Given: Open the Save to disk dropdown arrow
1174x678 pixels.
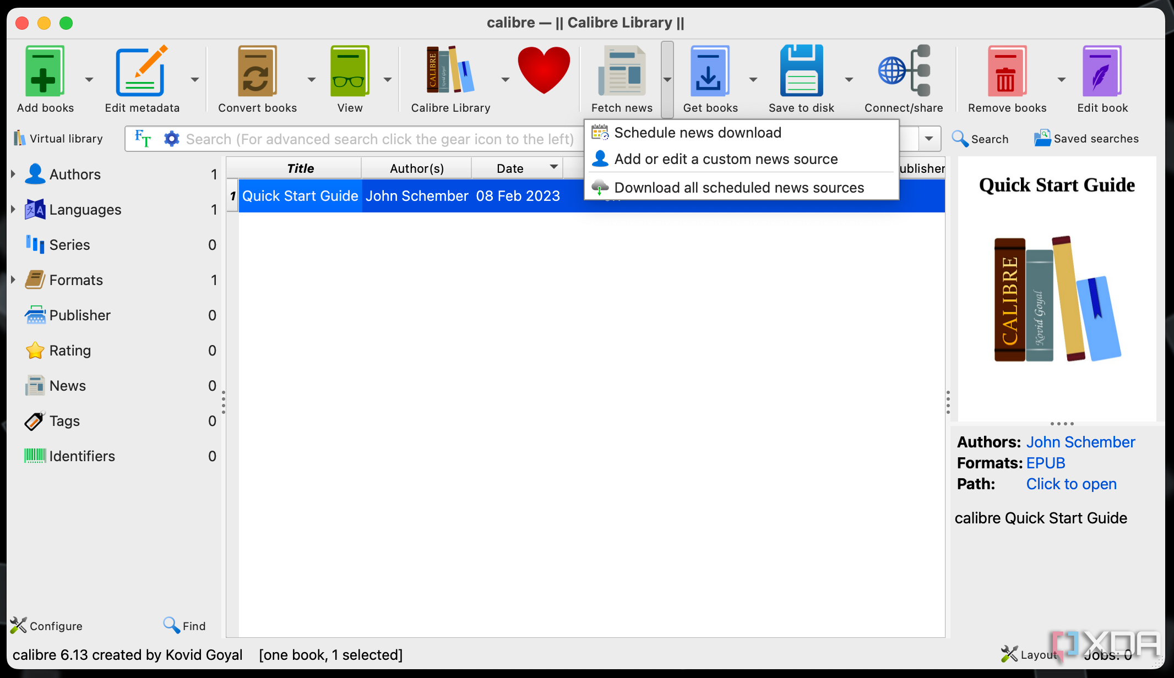Looking at the screenshot, I should [x=849, y=79].
